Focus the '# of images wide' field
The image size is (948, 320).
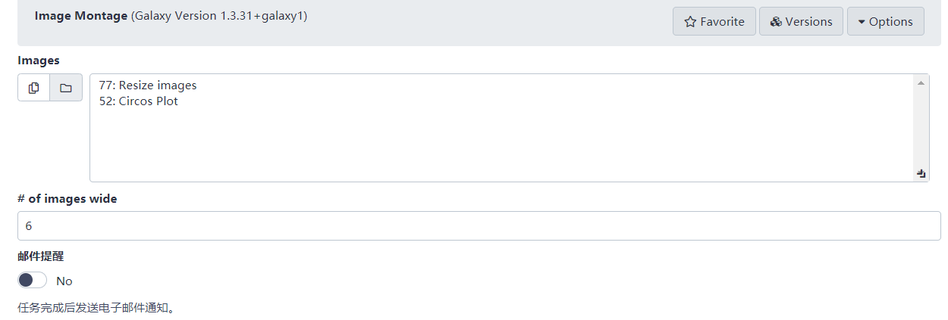pyautogui.click(x=479, y=225)
